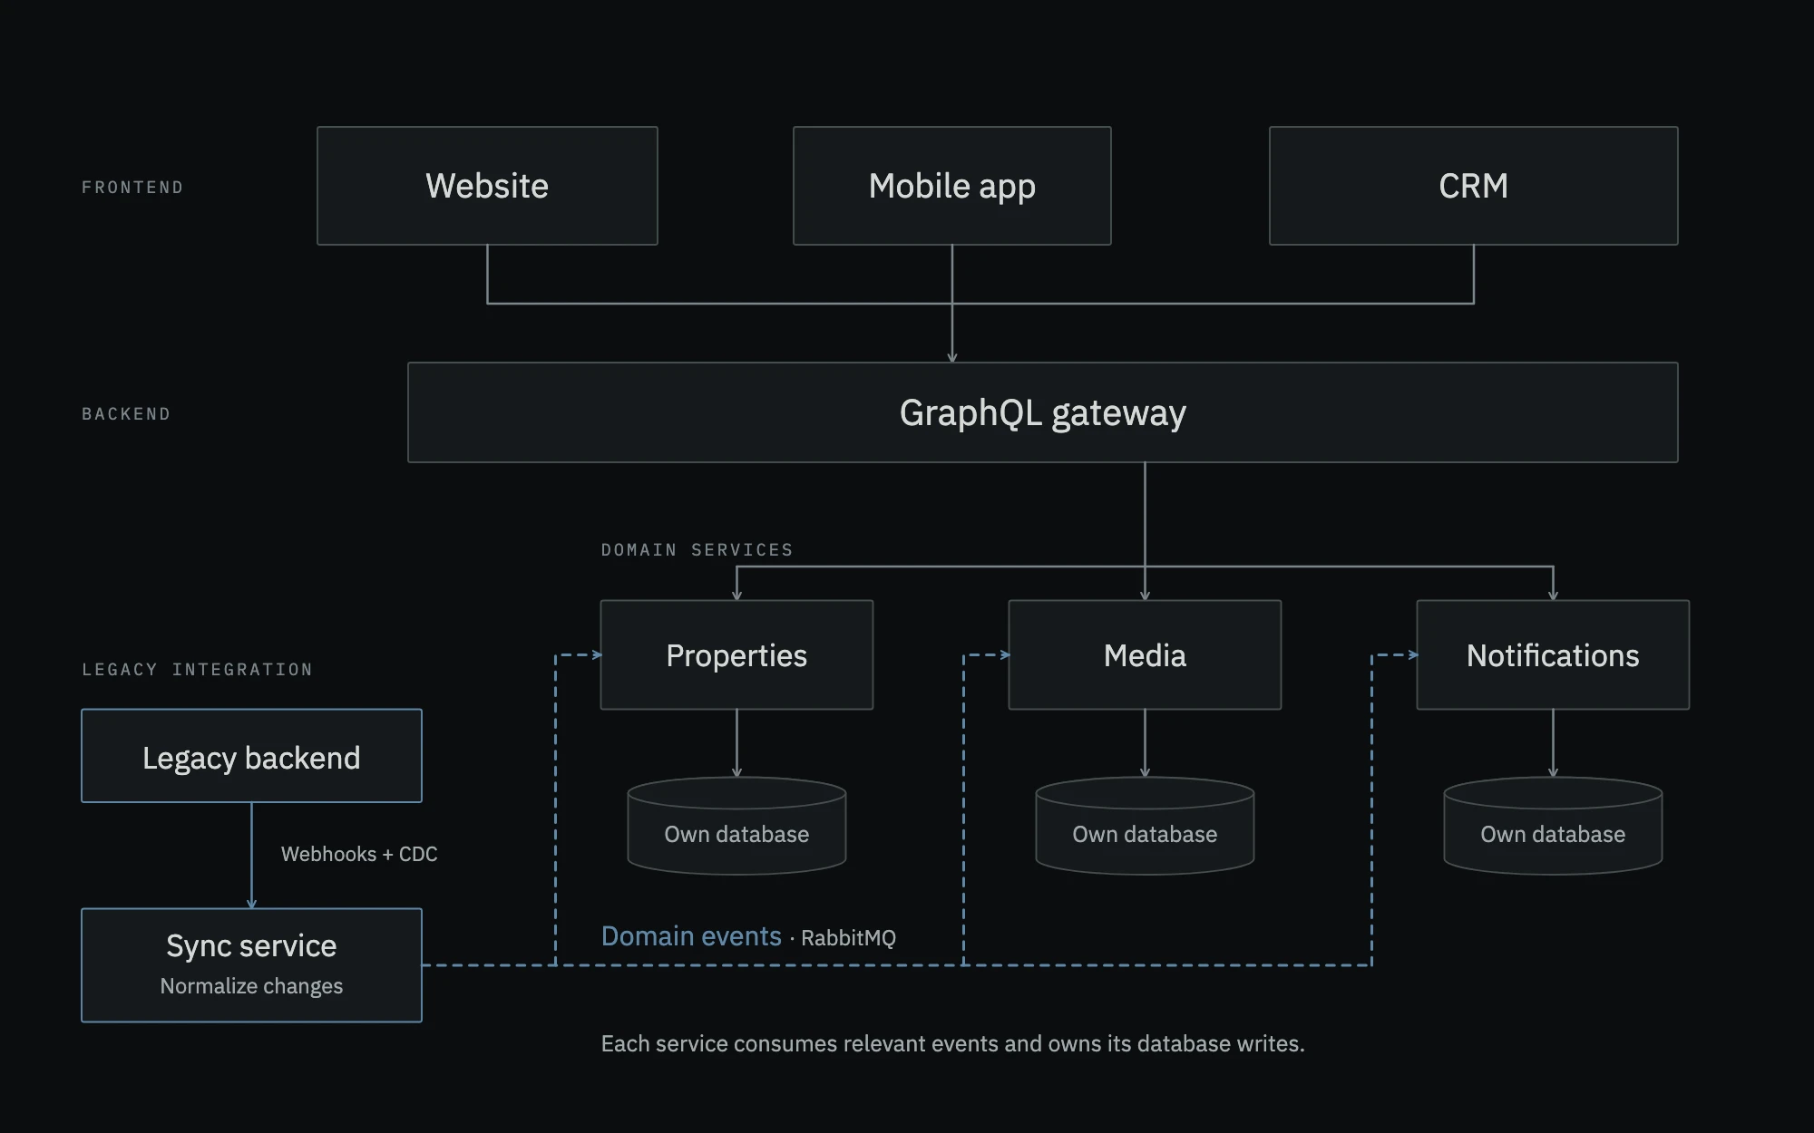Select the Media service box

pos(1145,654)
